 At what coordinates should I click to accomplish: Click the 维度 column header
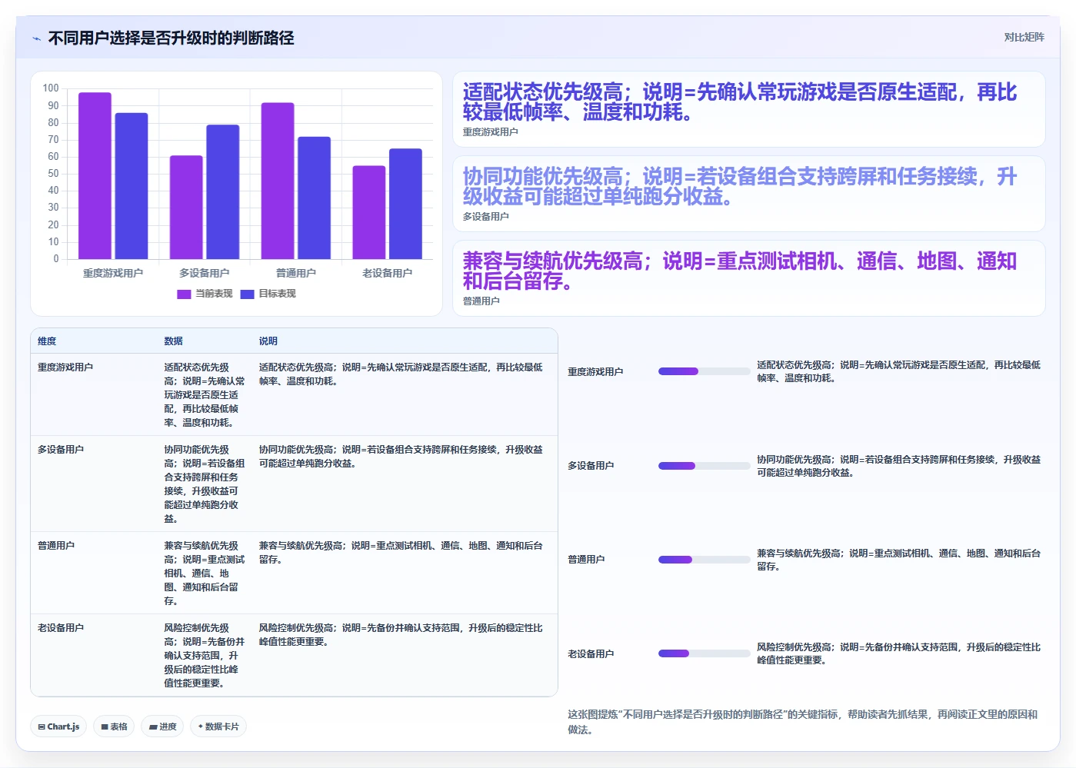pos(47,341)
